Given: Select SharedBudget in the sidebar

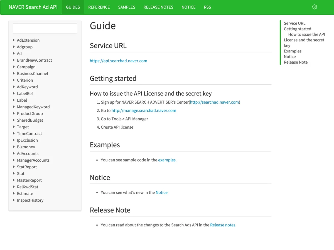Looking at the screenshot, I should click(x=30, y=120).
